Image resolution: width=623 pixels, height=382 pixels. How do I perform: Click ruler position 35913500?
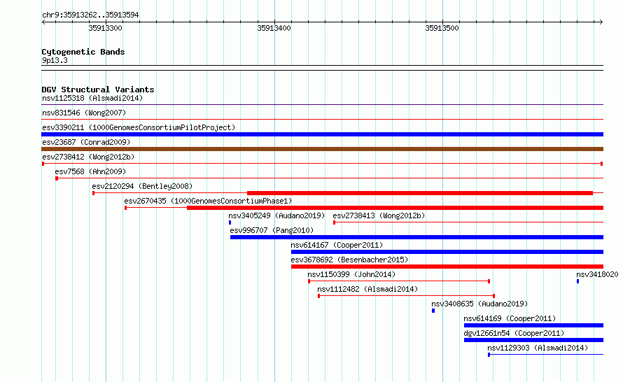(x=442, y=28)
